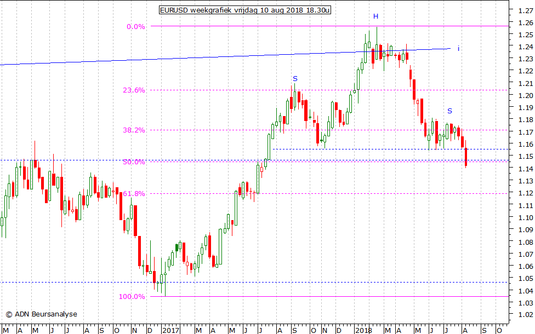This screenshot has height=334, width=535.
Task: Click the chart title 'EURUSD weekgrafiek vrijdag 10 aug 2018 18.30u'
Action: pyautogui.click(x=245, y=10)
